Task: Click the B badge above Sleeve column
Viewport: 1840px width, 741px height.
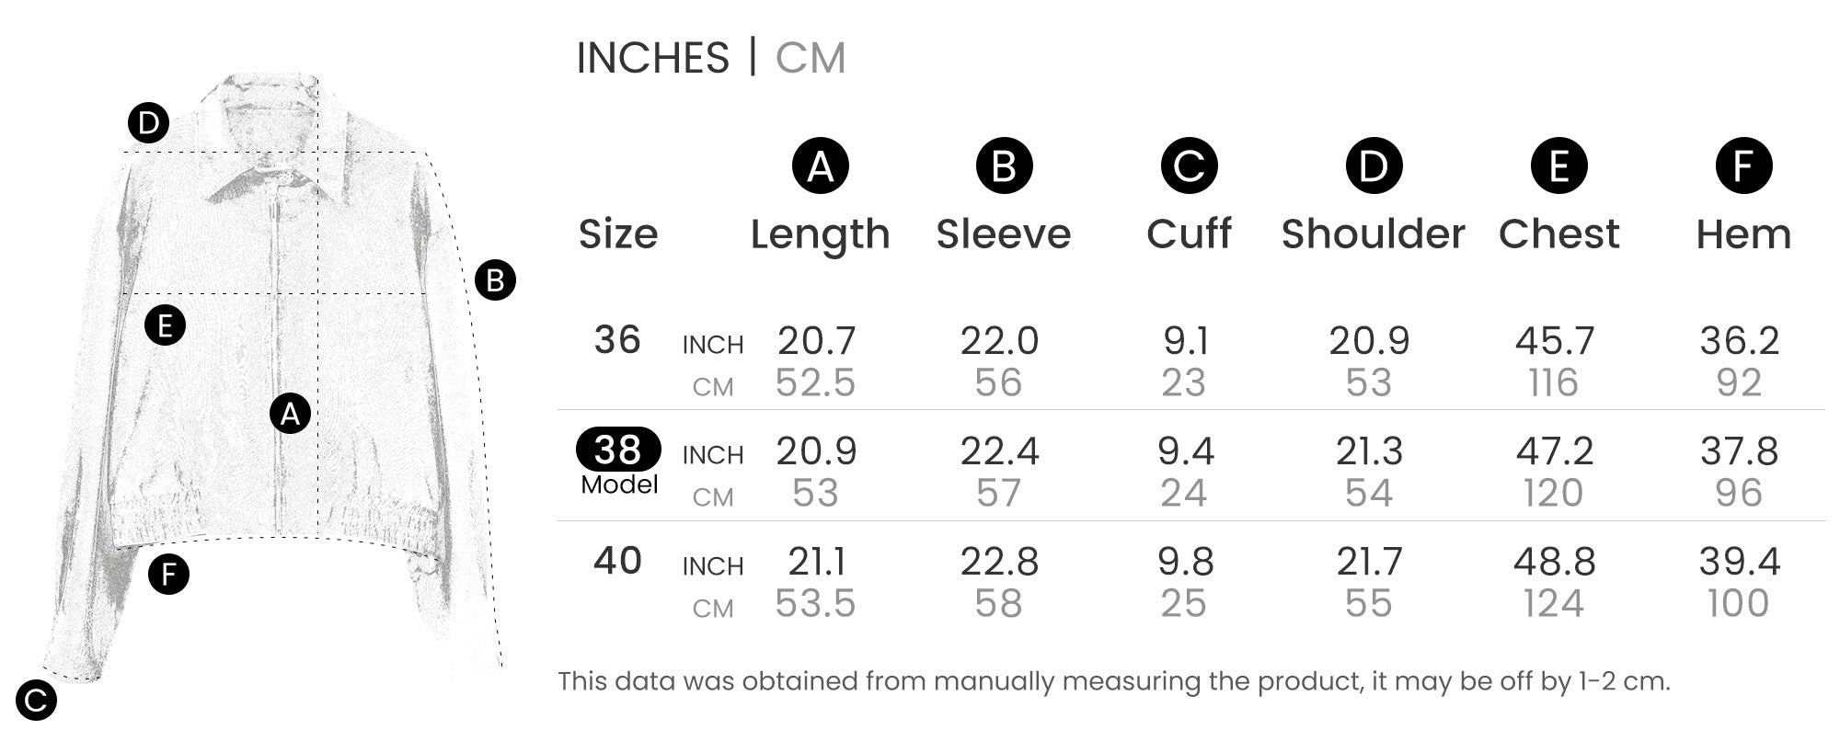Action: (1004, 166)
